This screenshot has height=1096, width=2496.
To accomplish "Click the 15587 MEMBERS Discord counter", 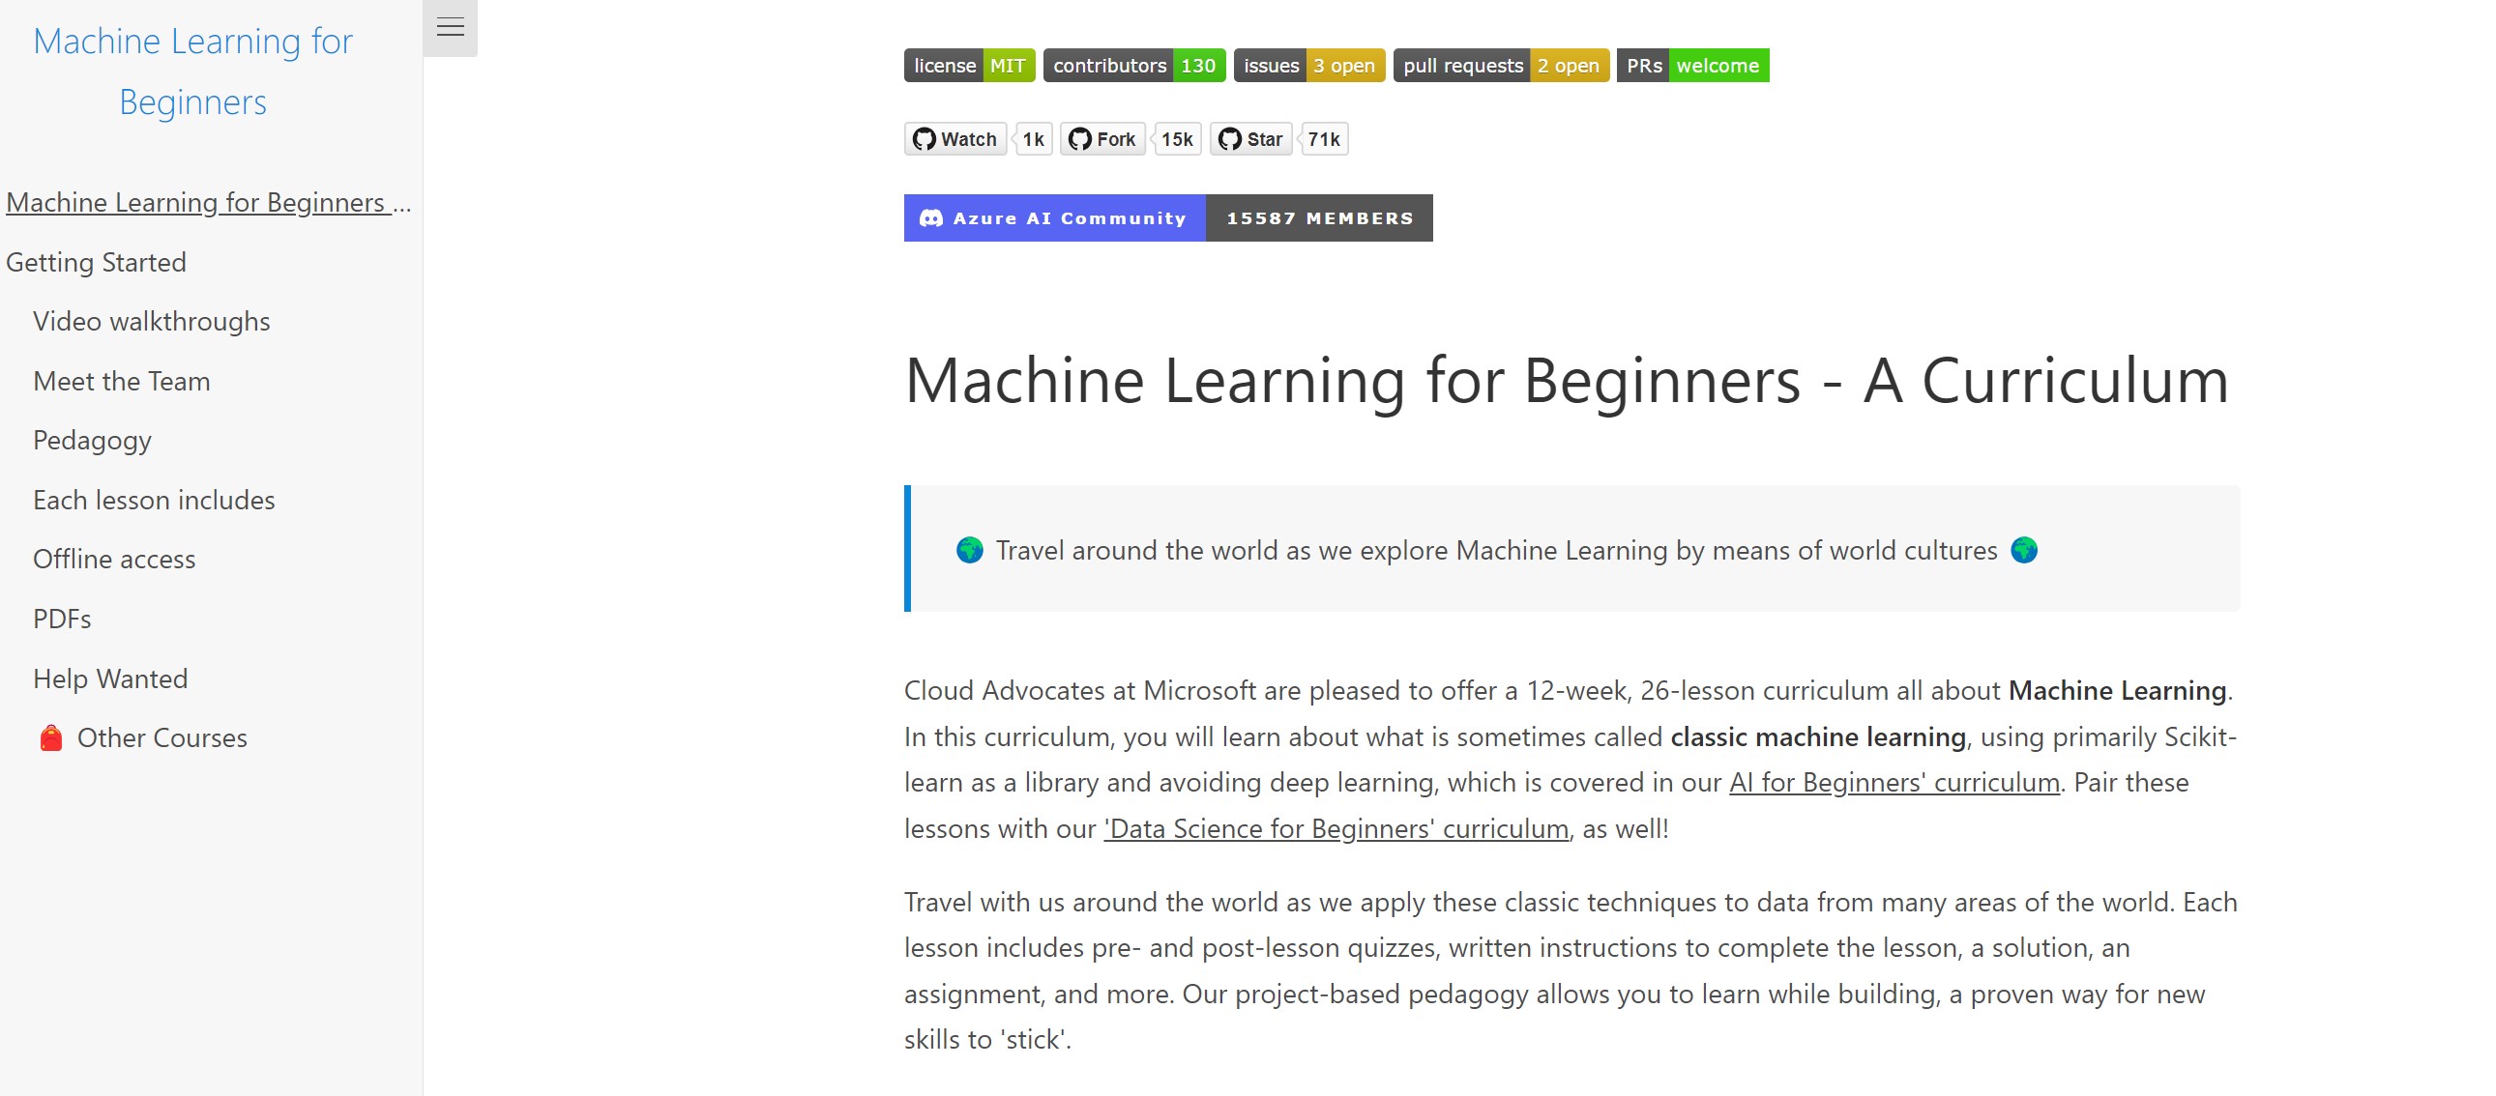I will (1320, 217).
